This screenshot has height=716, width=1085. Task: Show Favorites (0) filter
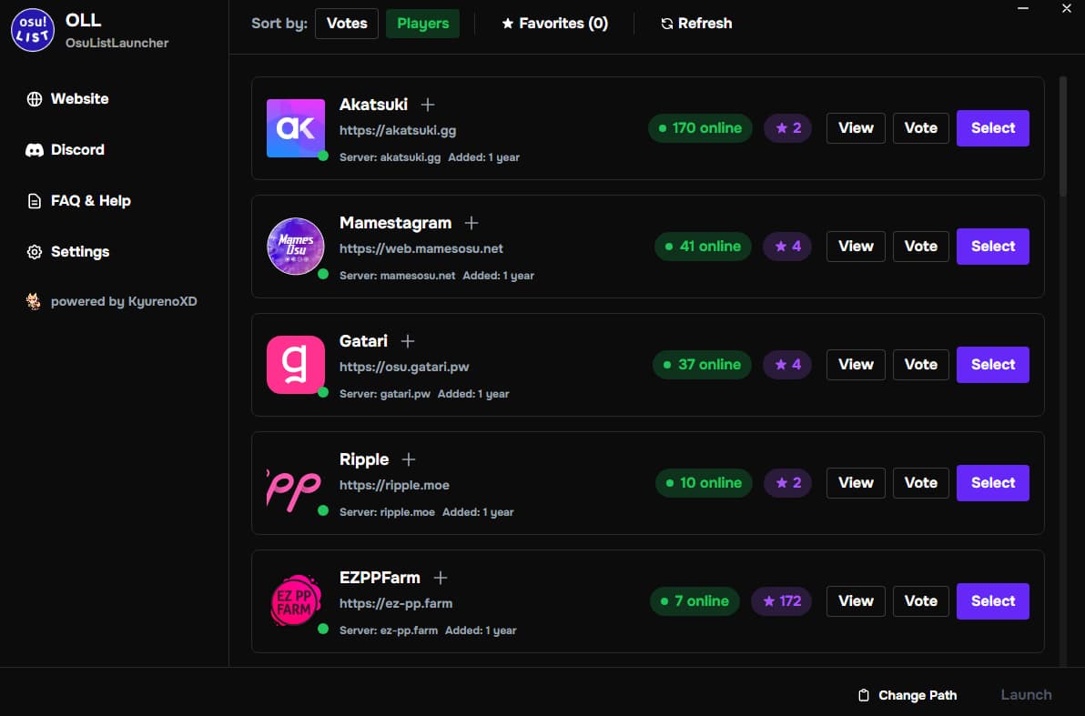point(554,24)
